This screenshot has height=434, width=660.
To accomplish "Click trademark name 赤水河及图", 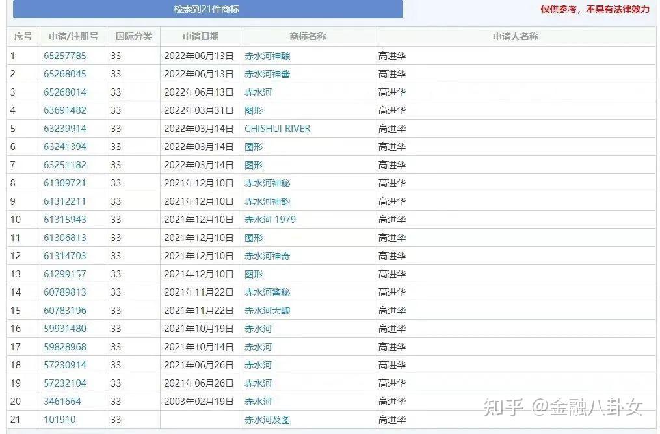I will [x=267, y=420].
